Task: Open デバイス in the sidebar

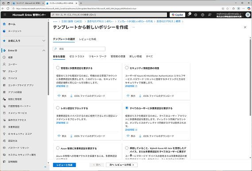Action: tap(12, 78)
